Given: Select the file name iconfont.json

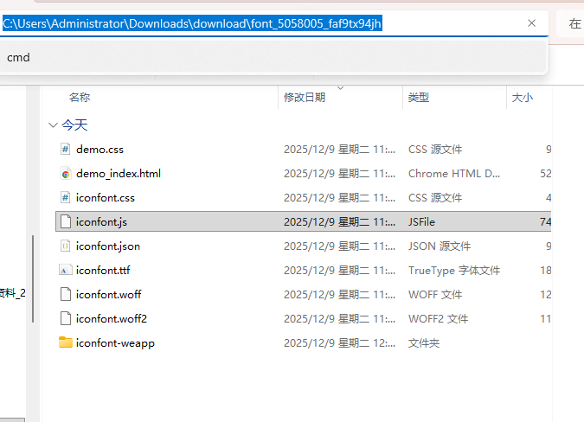Looking at the screenshot, I should click(x=108, y=246).
